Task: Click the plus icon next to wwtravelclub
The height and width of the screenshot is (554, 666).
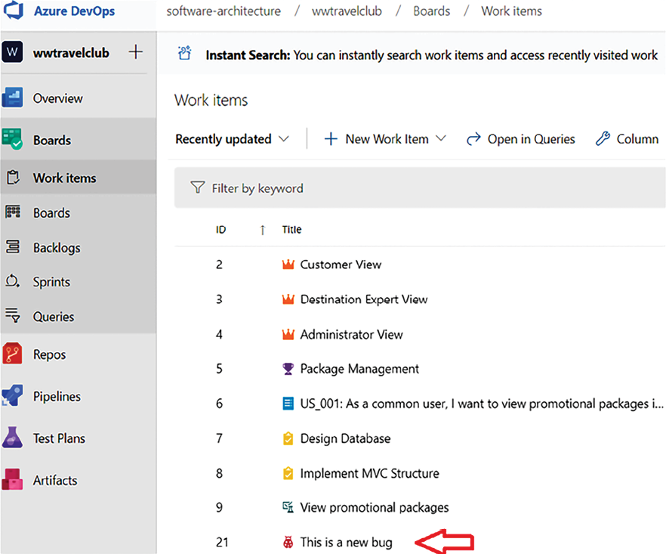Action: click(136, 52)
